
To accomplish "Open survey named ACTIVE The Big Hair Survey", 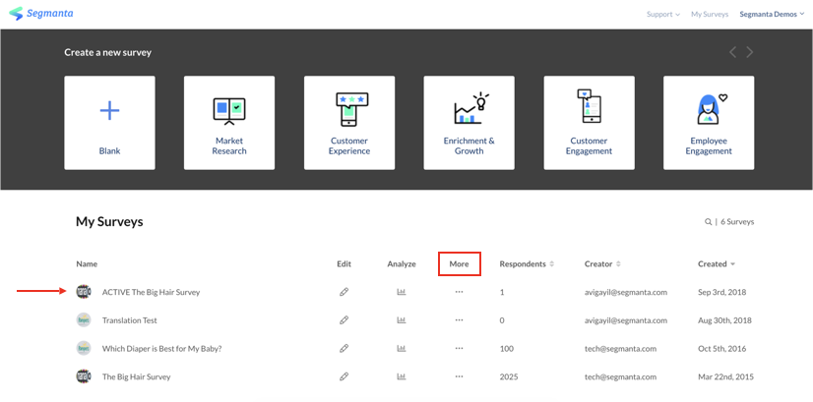I will [151, 292].
